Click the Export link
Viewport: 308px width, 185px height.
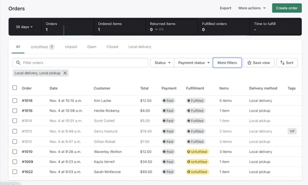pyautogui.click(x=225, y=8)
